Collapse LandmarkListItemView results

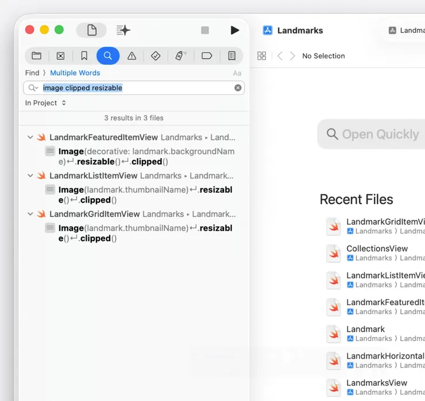[30, 176]
